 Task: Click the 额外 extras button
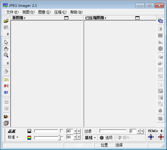point(123,138)
